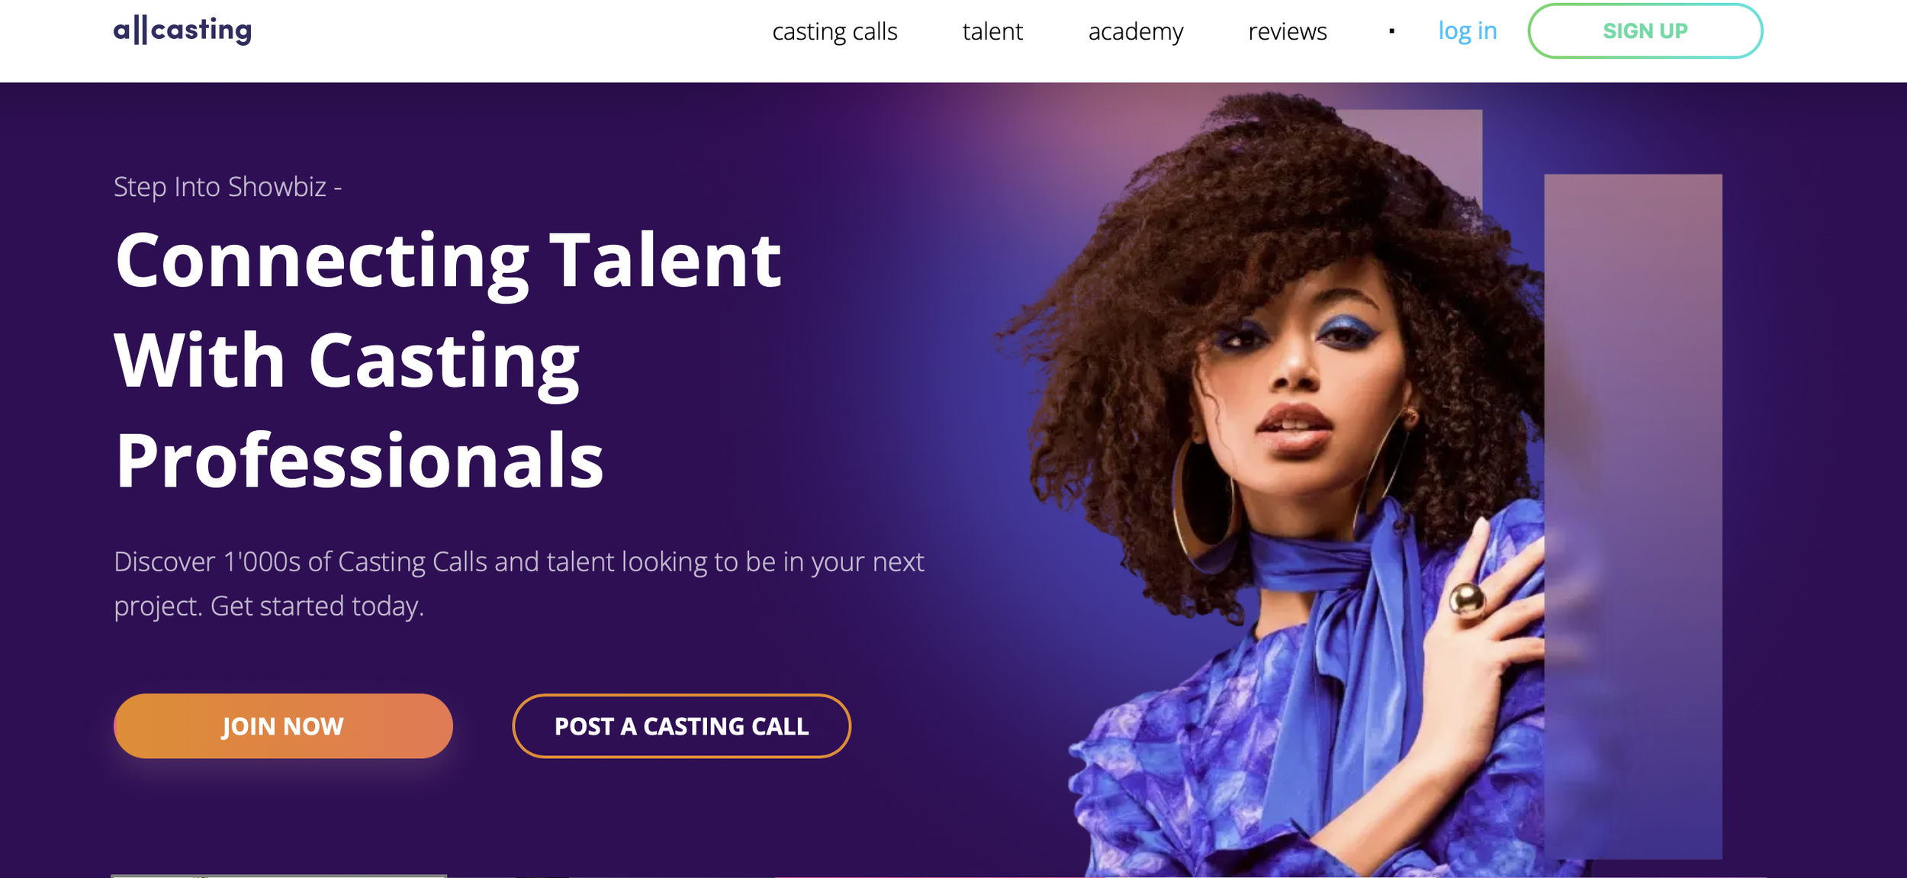1907x878 pixels.
Task: Click the gold ring on the model's hand
Action: point(1466,599)
